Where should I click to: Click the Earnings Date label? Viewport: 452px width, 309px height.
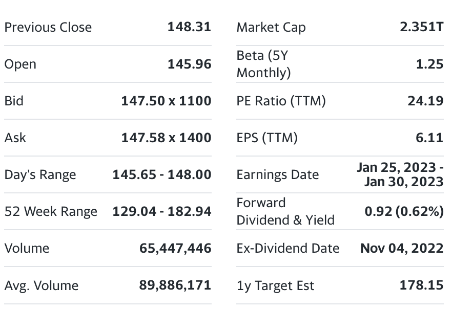(277, 174)
